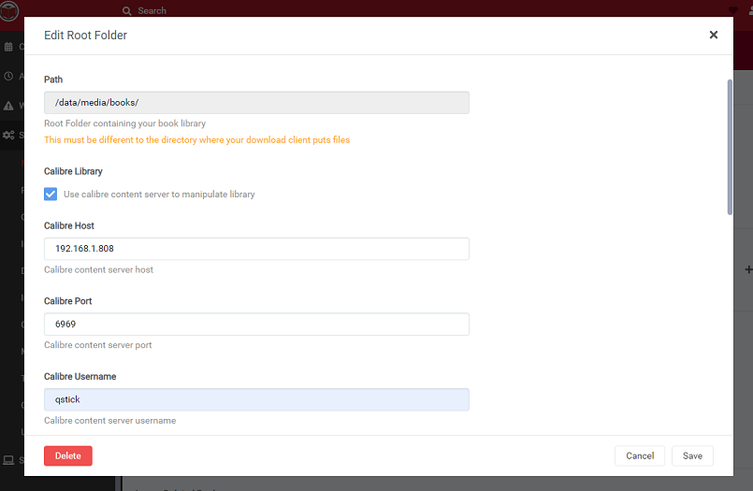The image size is (753, 491).
Task: Click the Delete button
Action: point(67,455)
